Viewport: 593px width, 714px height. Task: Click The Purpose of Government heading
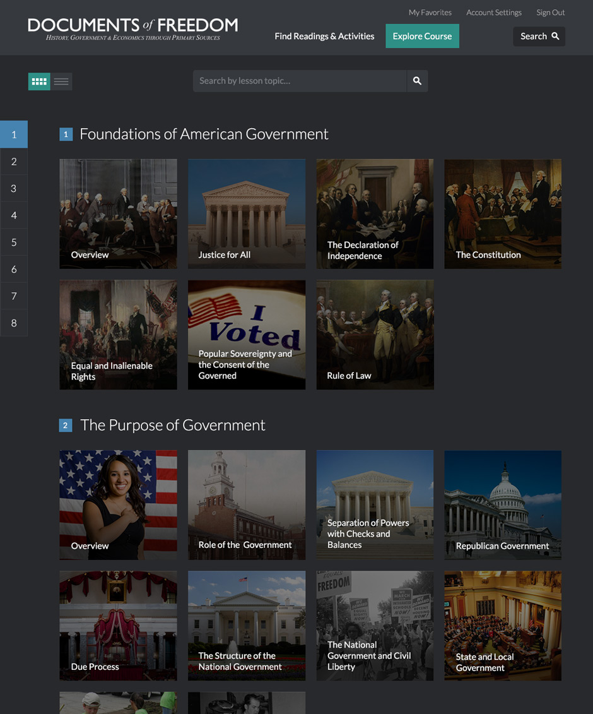[x=172, y=425]
